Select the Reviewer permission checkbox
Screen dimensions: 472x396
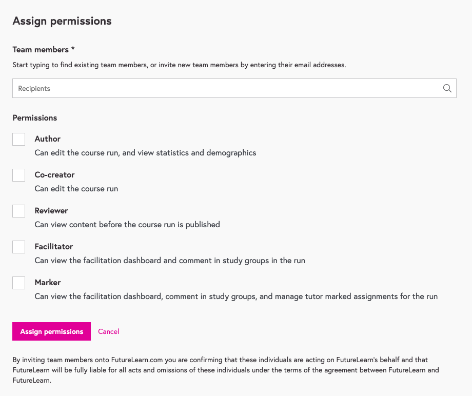pyautogui.click(x=18, y=211)
